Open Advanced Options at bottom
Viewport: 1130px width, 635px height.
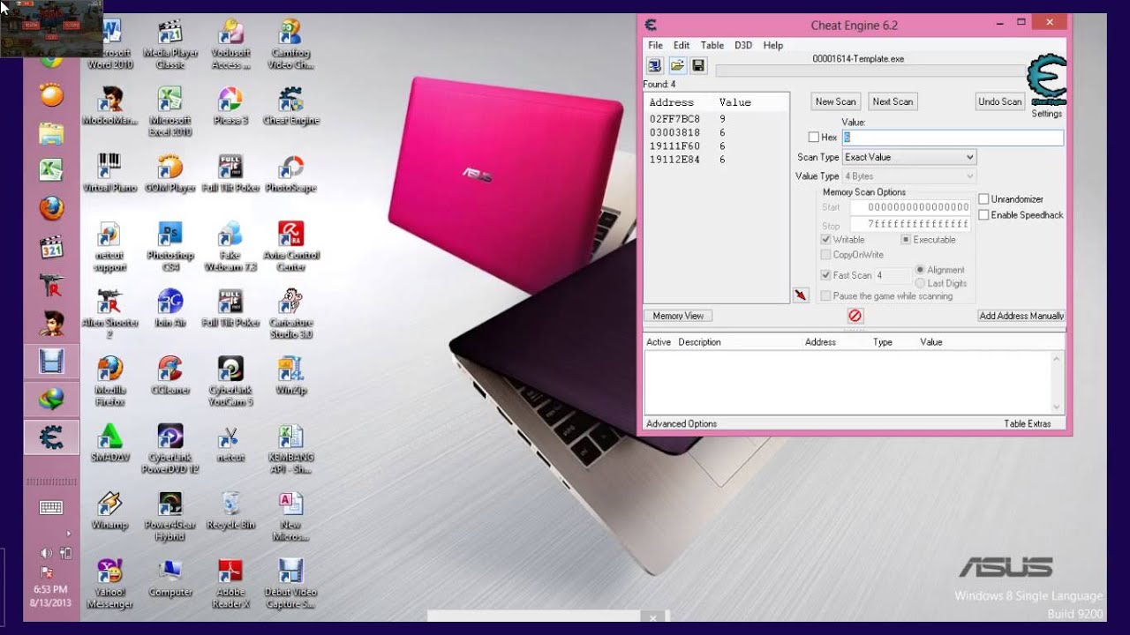click(x=682, y=424)
